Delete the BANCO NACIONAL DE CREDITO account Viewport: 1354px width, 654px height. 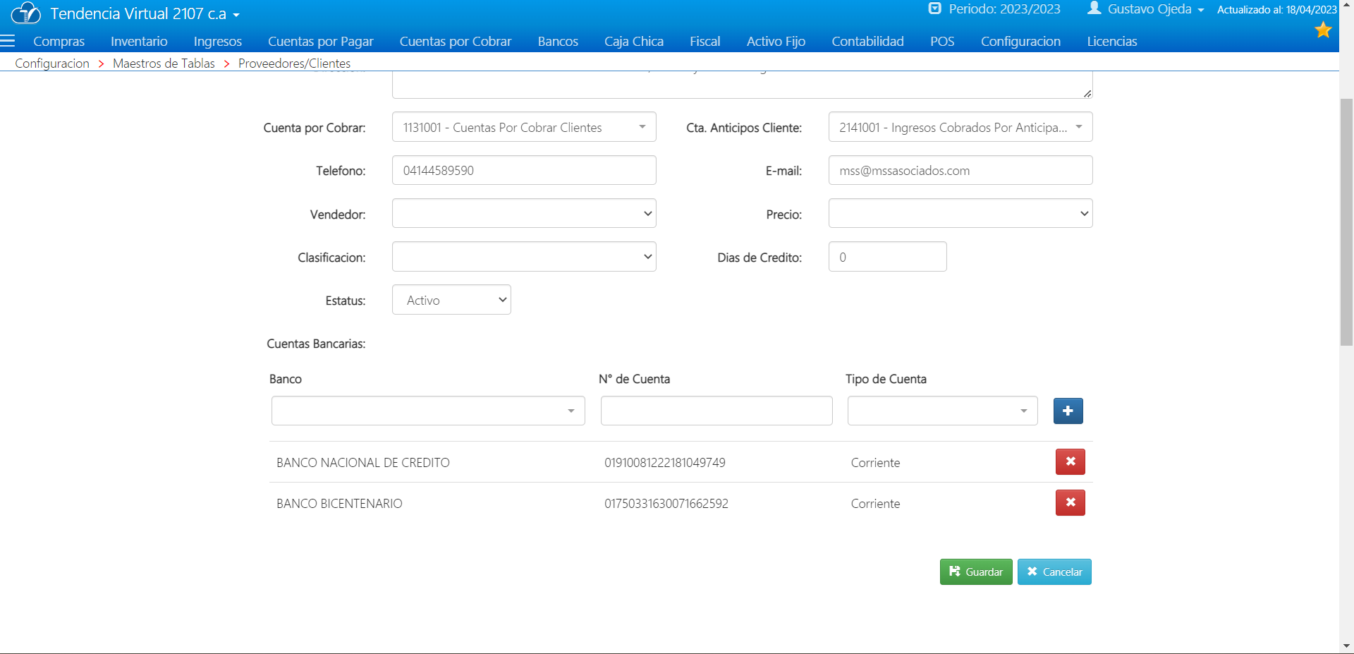click(1070, 462)
